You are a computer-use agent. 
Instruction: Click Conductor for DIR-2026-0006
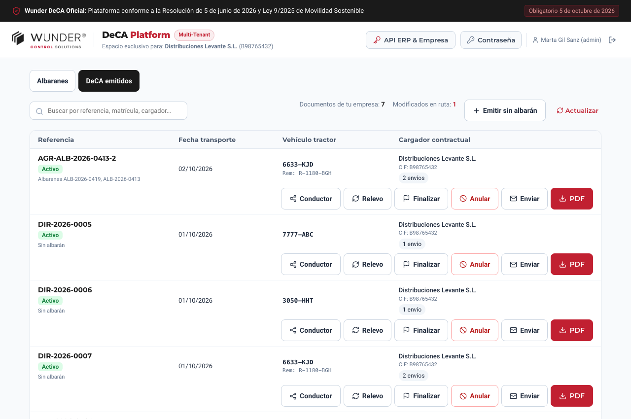[x=311, y=330]
